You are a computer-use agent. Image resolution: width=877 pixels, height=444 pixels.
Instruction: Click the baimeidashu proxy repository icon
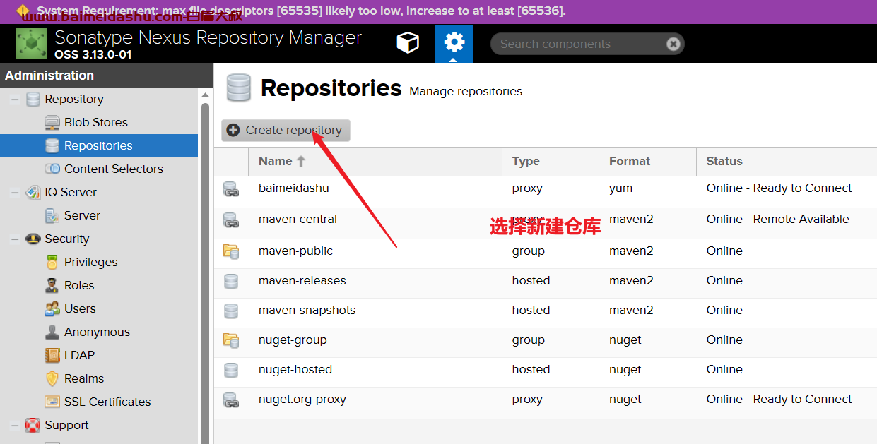(231, 188)
